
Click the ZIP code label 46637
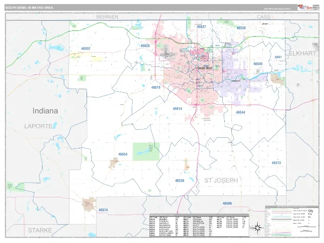click(x=201, y=27)
